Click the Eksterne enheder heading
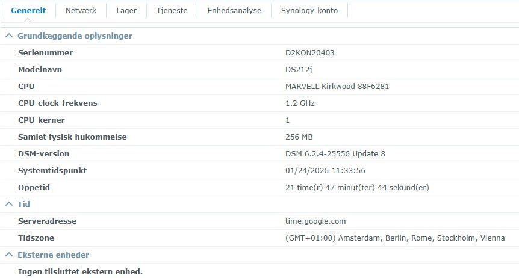Screen dimensions: 519x278 pos(54,255)
